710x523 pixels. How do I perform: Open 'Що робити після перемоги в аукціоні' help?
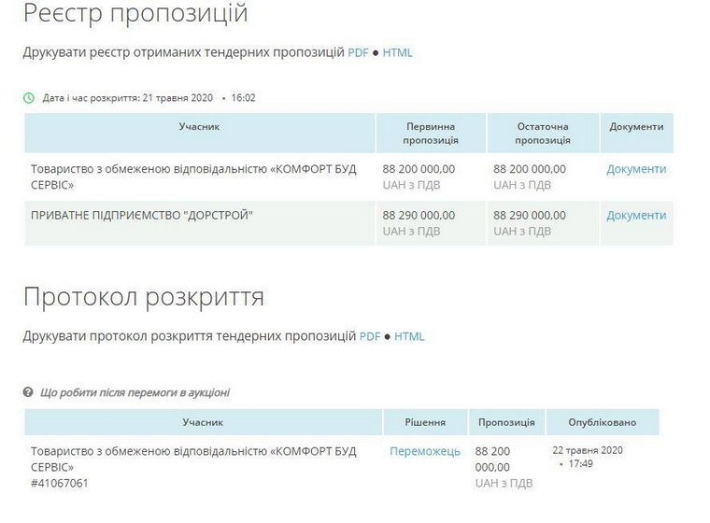coord(135,392)
